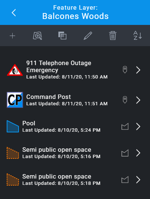Click the zoom-to-layer magnifier icon

point(37,36)
